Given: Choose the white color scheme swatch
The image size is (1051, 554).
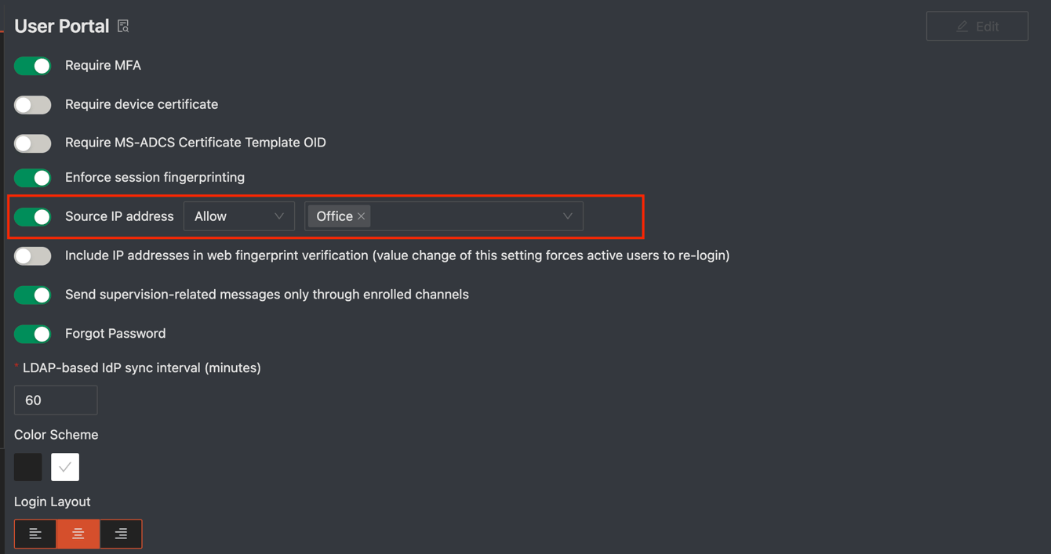Looking at the screenshot, I should (x=65, y=467).
